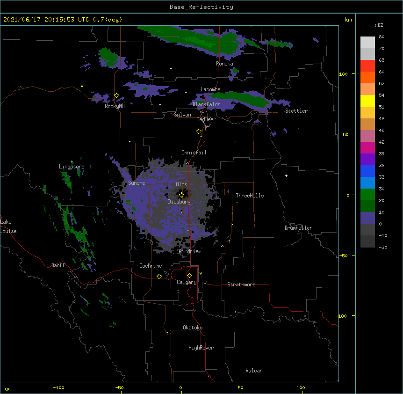403x394 pixels.
Task: Click the Cochrane label
Action: tap(151, 266)
